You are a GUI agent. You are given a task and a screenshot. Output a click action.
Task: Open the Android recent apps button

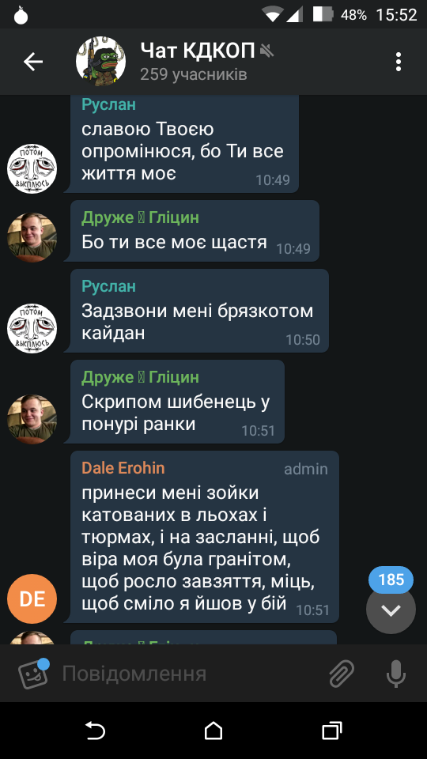tap(332, 731)
